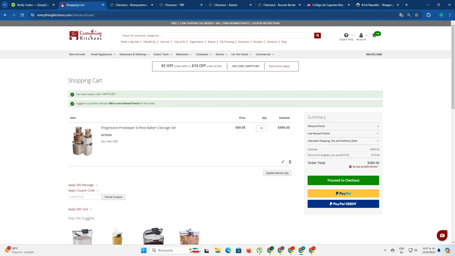Click the quantity field showing 10

point(261,128)
